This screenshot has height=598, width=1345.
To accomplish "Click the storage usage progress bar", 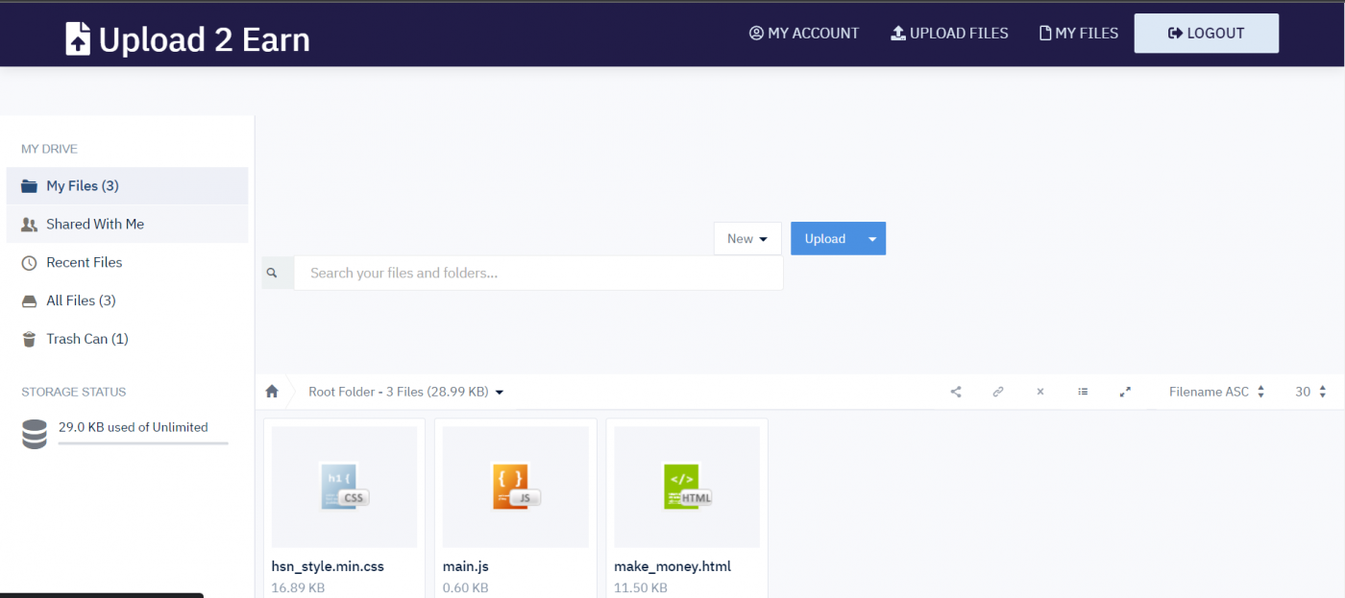I will click(x=143, y=443).
